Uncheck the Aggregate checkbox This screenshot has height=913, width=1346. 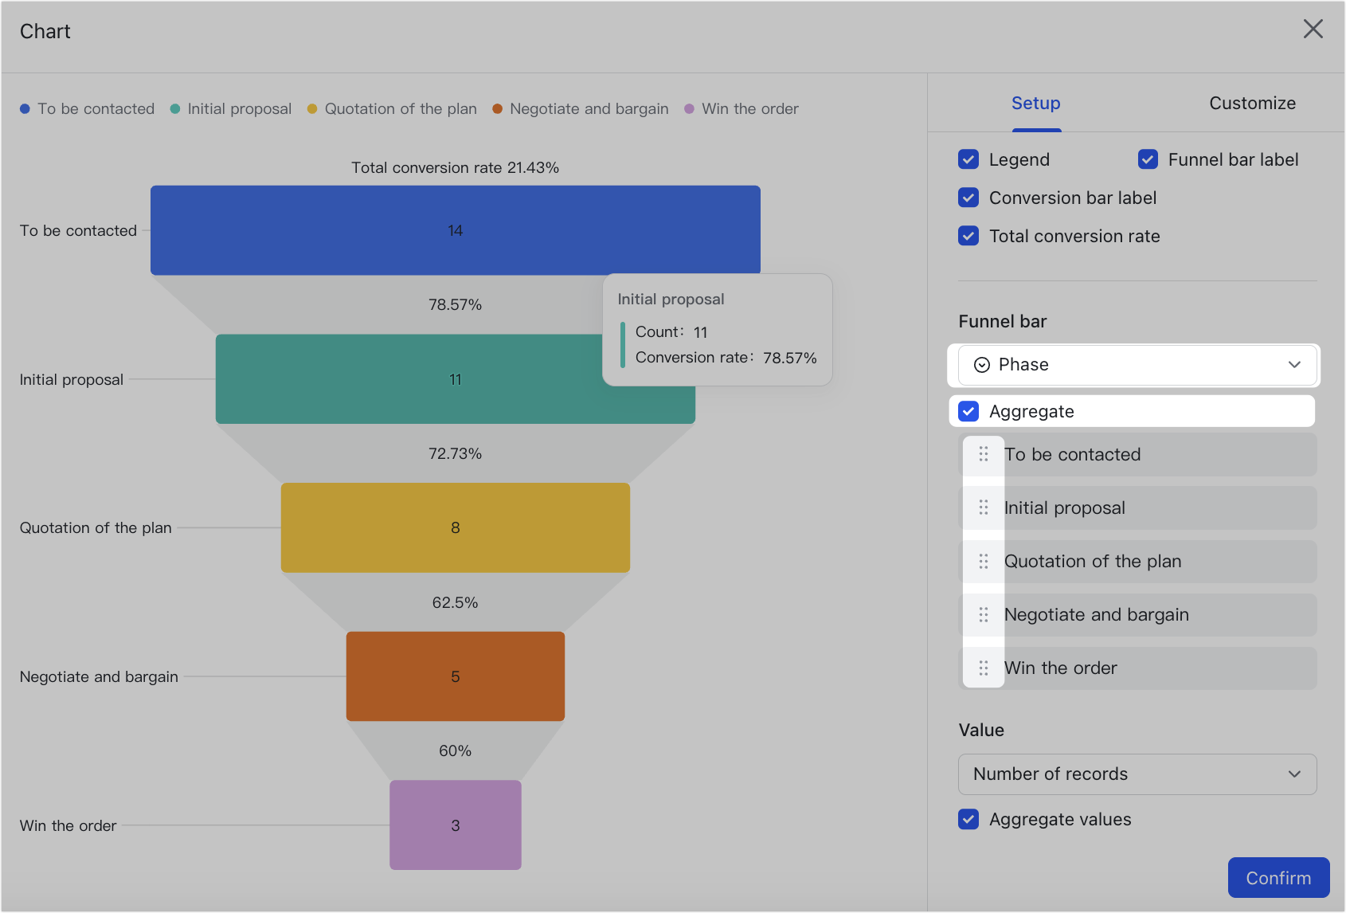coord(968,411)
